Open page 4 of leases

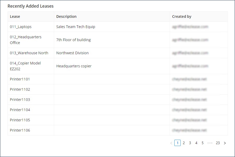tap(196, 143)
